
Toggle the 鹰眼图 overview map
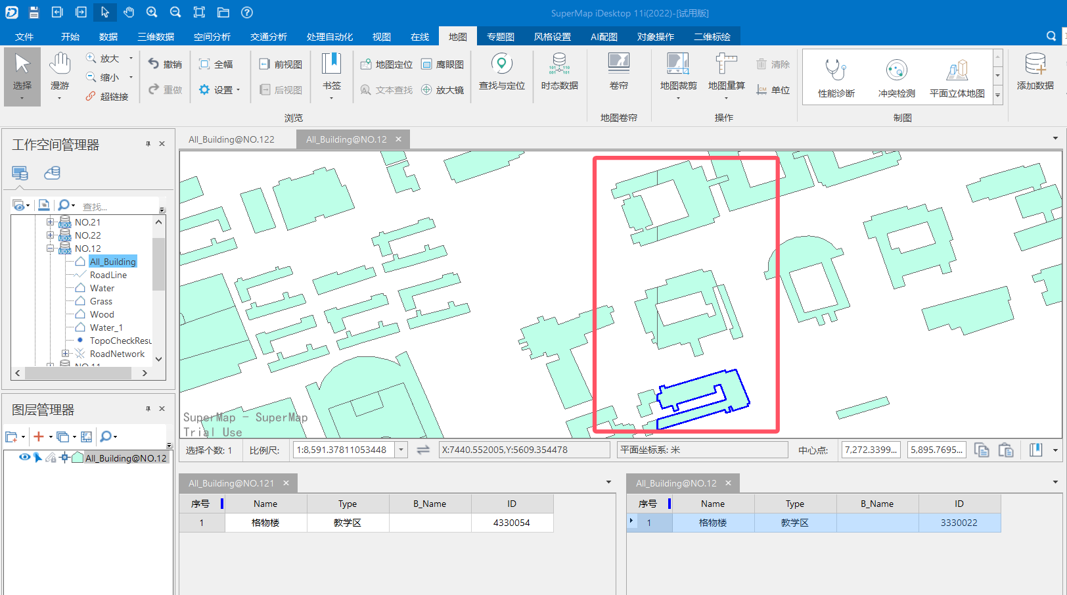[x=442, y=64]
